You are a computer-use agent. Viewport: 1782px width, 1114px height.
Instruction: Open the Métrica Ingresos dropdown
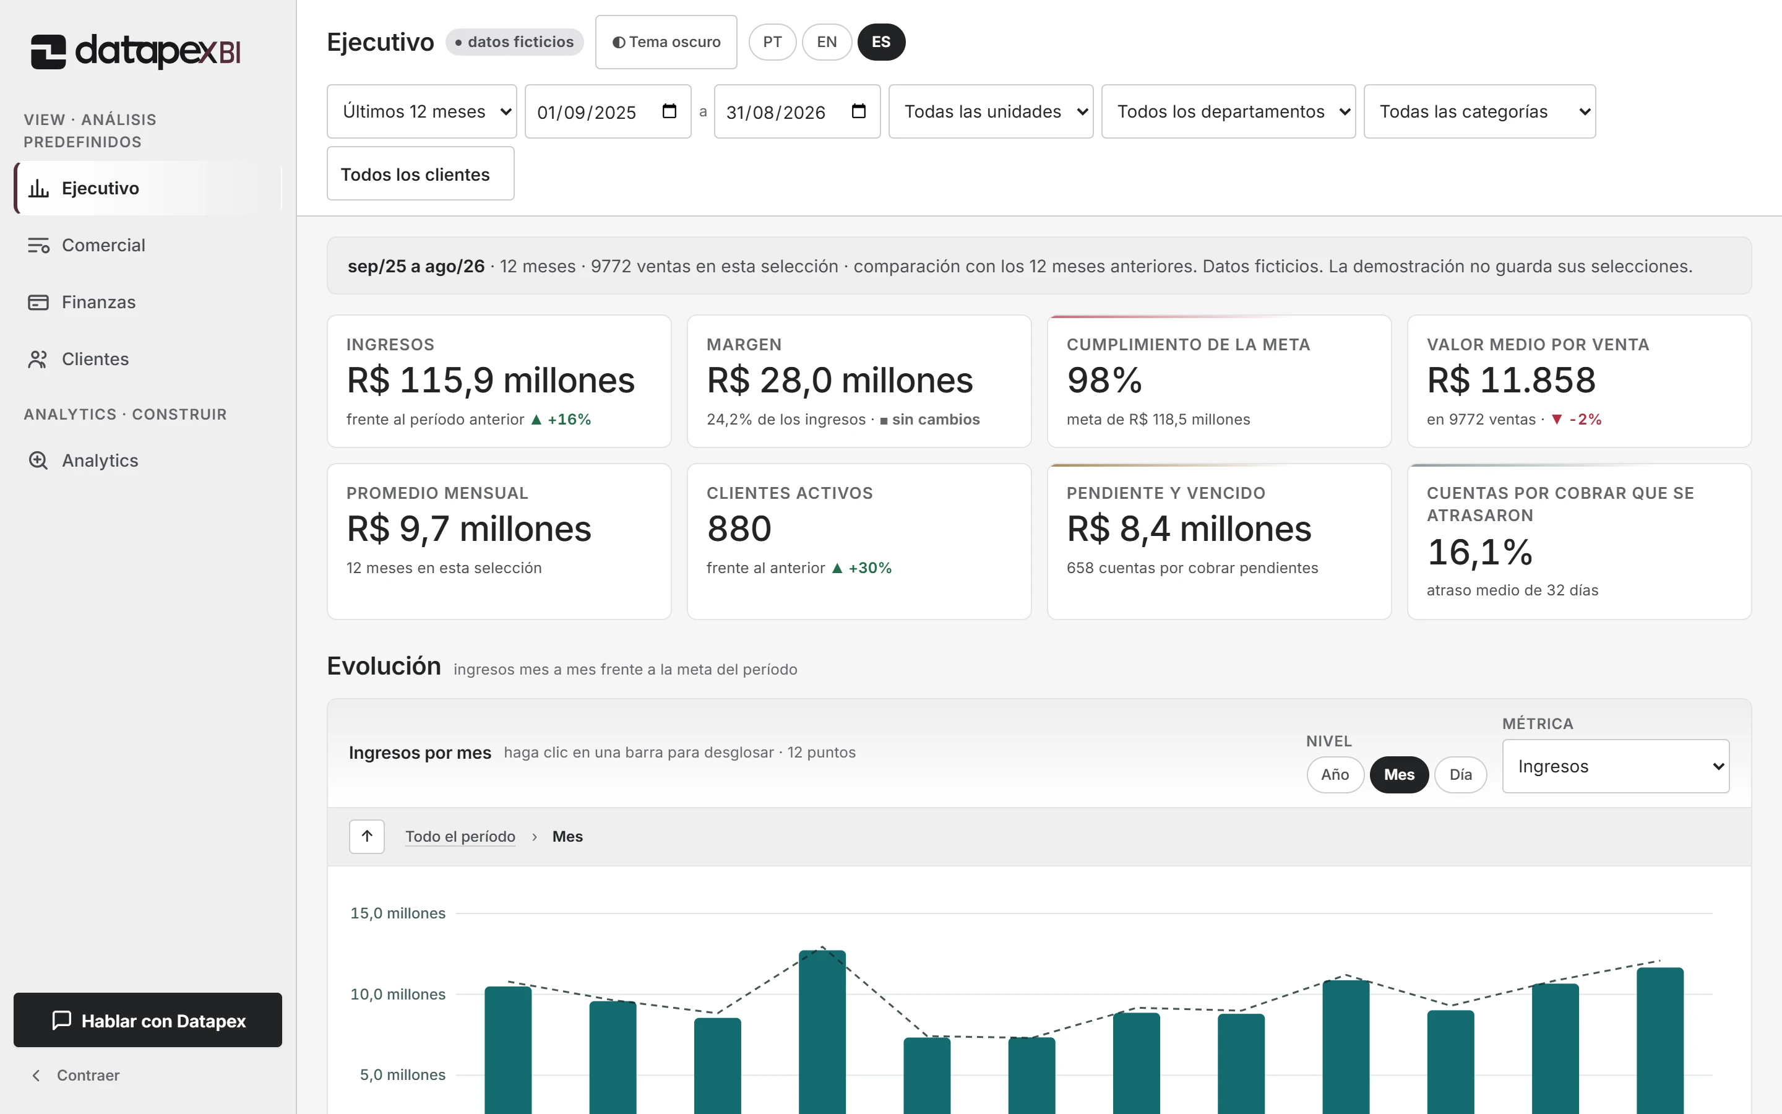(x=1616, y=766)
